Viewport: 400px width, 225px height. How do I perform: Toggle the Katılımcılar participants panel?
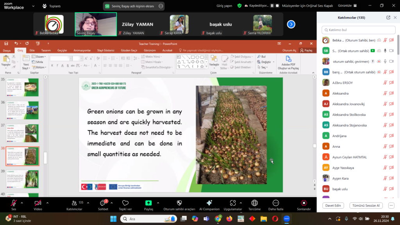click(74, 203)
